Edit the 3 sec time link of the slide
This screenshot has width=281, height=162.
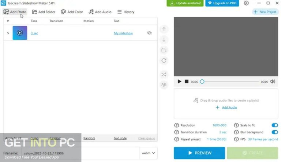34,33
